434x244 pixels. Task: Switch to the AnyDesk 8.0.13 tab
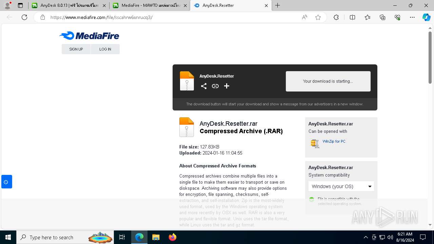[x=69, y=5]
